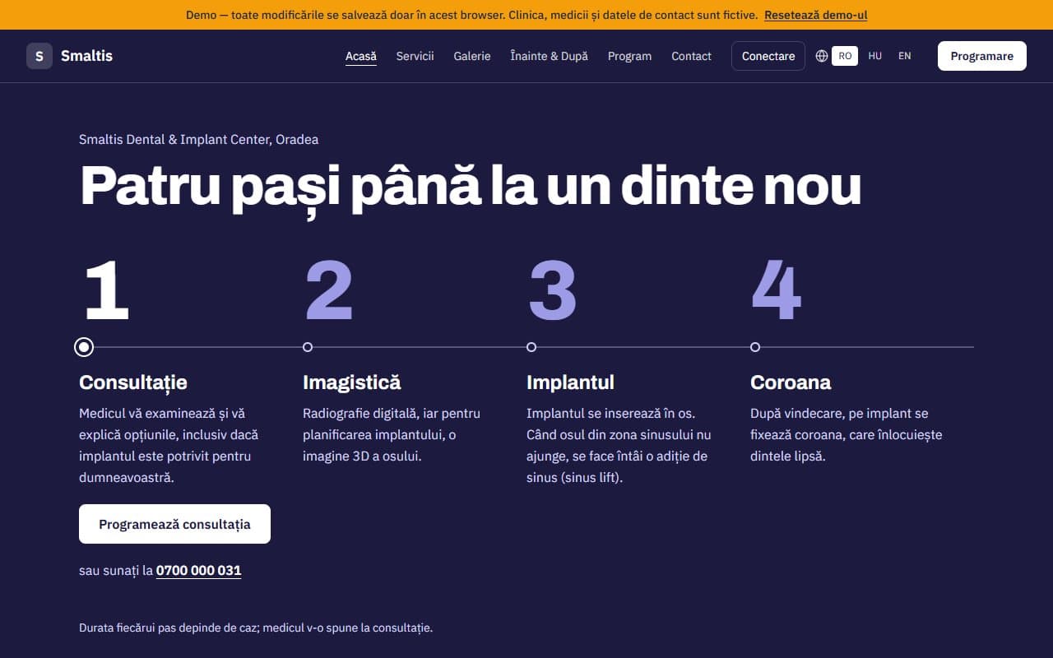Click the large number 1

[x=107, y=290]
